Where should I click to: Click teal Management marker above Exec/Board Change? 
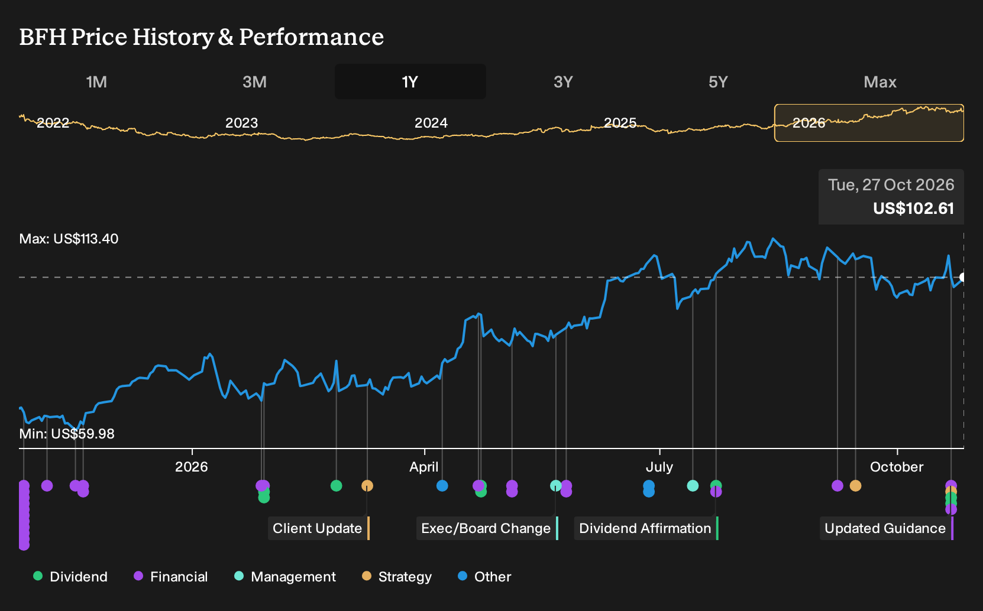pyautogui.click(x=555, y=486)
